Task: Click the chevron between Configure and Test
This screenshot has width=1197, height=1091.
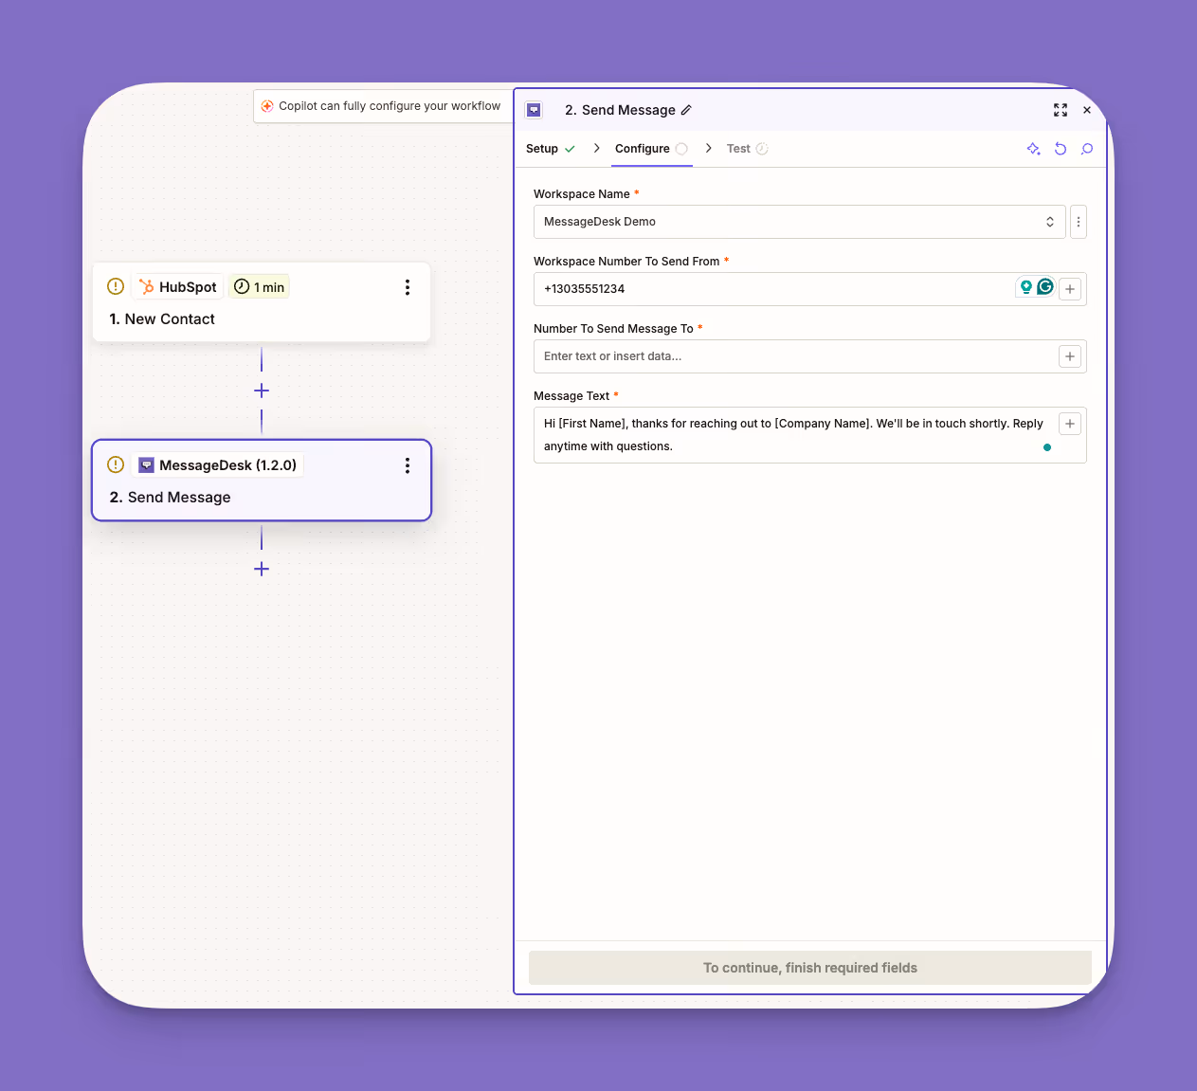Action: [708, 148]
